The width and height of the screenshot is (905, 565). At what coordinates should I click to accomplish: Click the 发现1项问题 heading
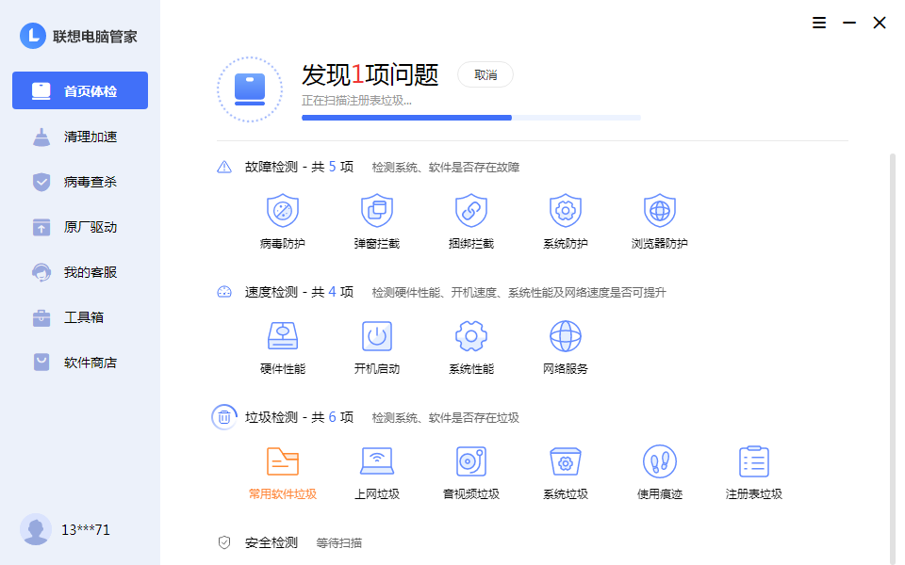[370, 75]
